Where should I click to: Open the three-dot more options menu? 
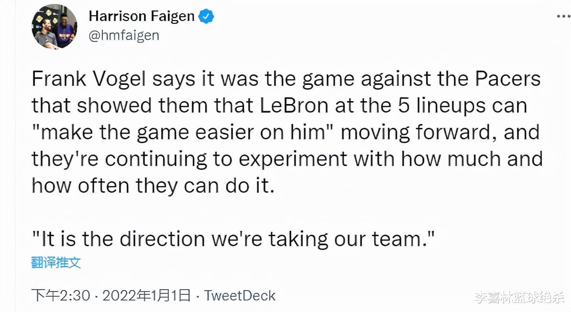[563, 16]
